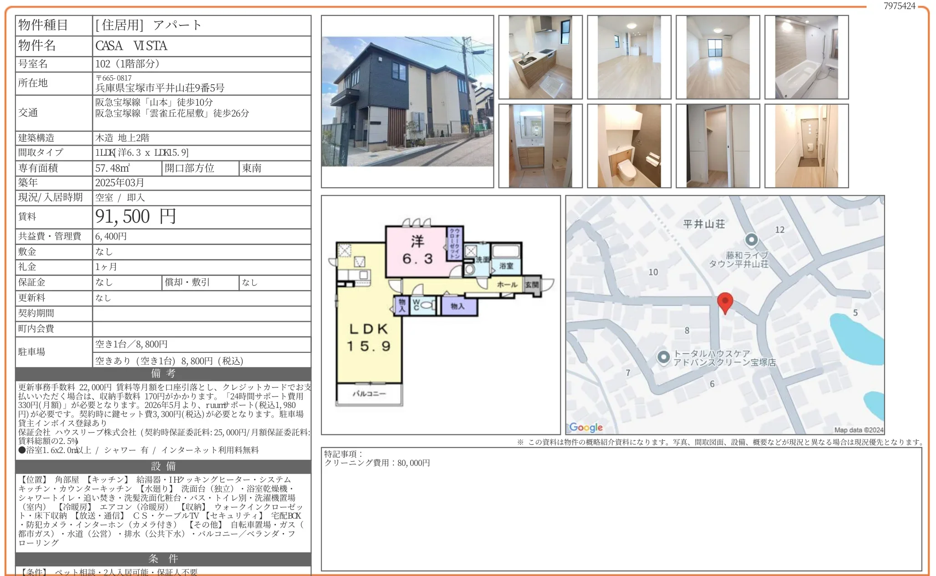936x576 pixels.
Task: Click the 備考 section header
Action: [x=163, y=374]
